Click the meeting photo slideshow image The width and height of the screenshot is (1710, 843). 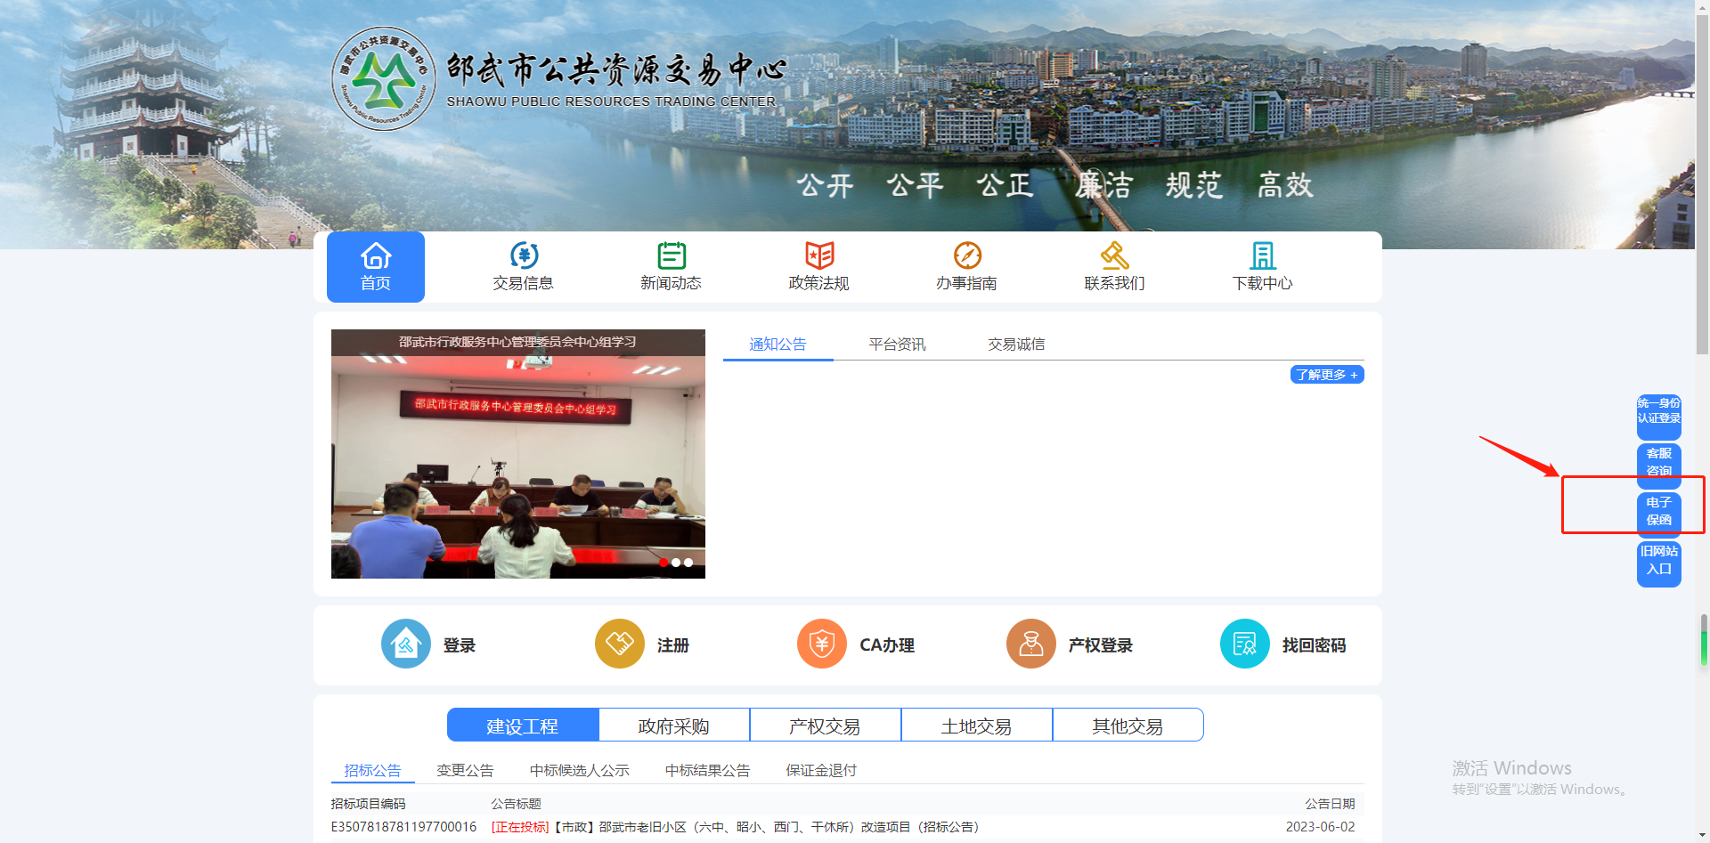coord(517,463)
